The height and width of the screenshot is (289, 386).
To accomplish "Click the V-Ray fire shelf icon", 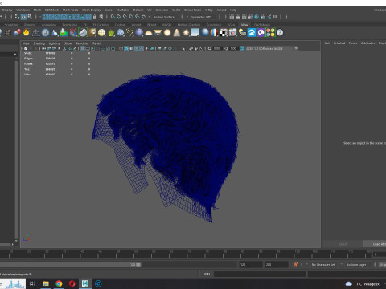I will click(x=26, y=33).
